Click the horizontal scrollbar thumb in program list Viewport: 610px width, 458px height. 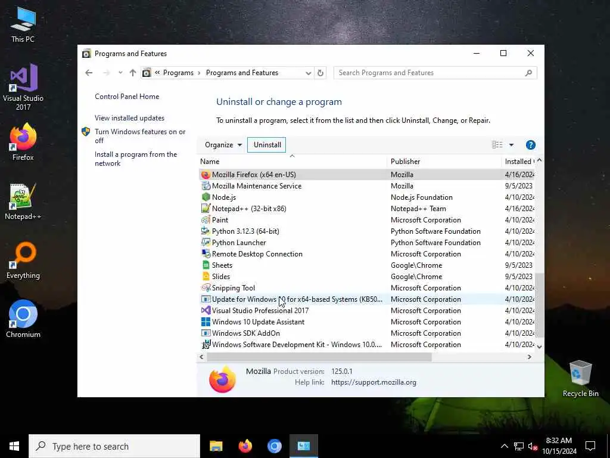click(x=319, y=357)
